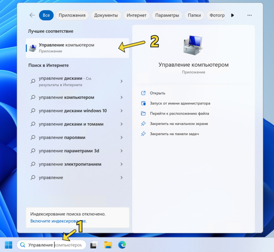Expand управление параметрами 3d chevron
Viewport: 274px width, 252px height.
coord(122,151)
